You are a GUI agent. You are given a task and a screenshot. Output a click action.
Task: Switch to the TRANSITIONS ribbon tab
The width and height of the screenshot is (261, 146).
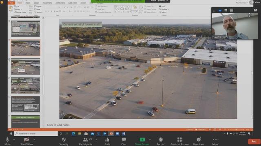[x=47, y=3]
